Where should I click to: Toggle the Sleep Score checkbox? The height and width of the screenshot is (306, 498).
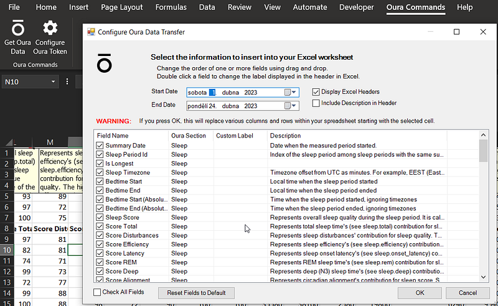tap(100, 218)
